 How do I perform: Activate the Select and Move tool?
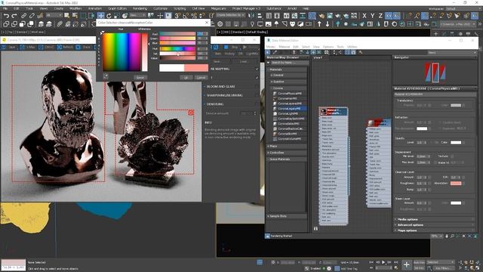click(100, 15)
